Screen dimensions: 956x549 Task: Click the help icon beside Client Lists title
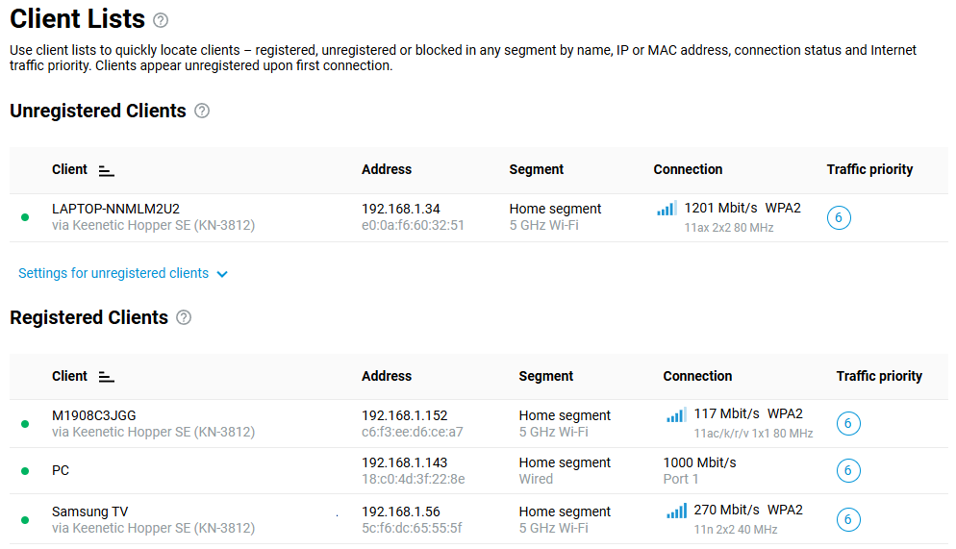point(161,20)
